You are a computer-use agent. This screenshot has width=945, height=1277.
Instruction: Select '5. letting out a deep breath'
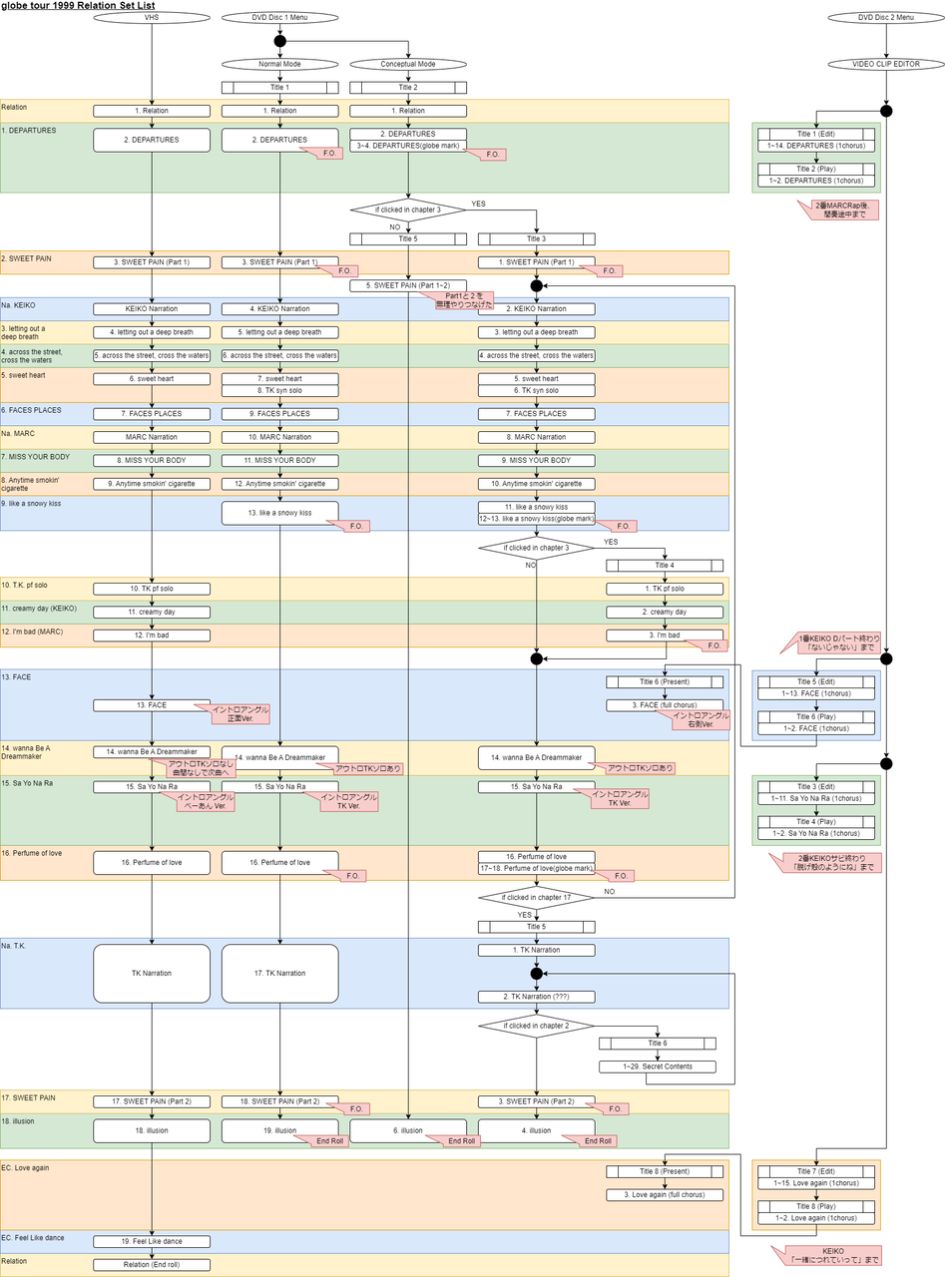pyautogui.click(x=279, y=332)
